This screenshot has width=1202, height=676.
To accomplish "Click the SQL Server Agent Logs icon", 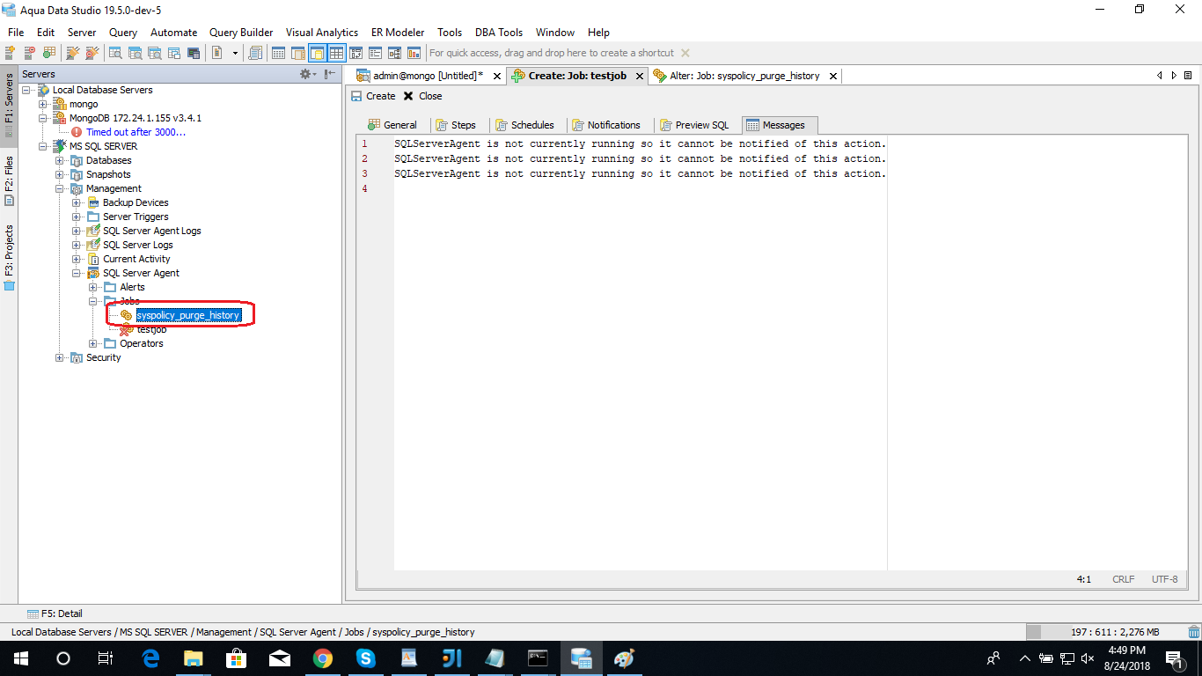I will pyautogui.click(x=93, y=231).
